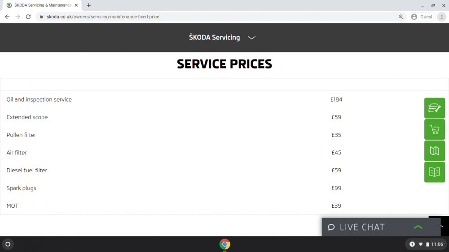Open the ChromeOS launcher button
This screenshot has height=252, width=449.
(8, 244)
